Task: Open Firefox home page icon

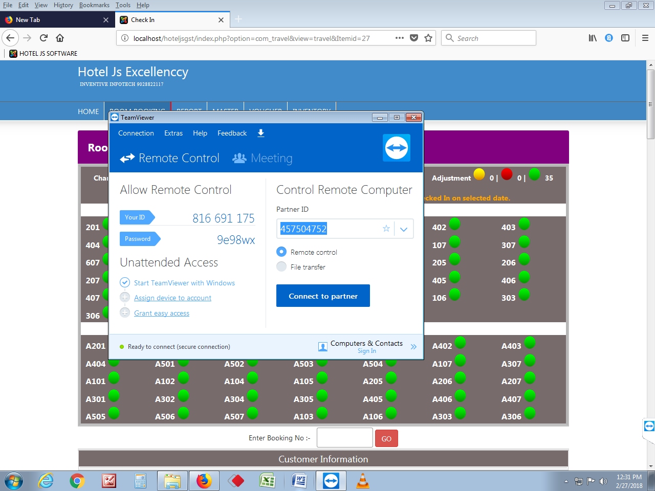Action: tap(60, 38)
